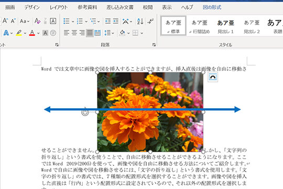Apply character shading with the gray A icon

(x=45, y=33)
